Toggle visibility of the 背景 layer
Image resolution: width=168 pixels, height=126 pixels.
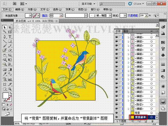[x=117, y=113]
